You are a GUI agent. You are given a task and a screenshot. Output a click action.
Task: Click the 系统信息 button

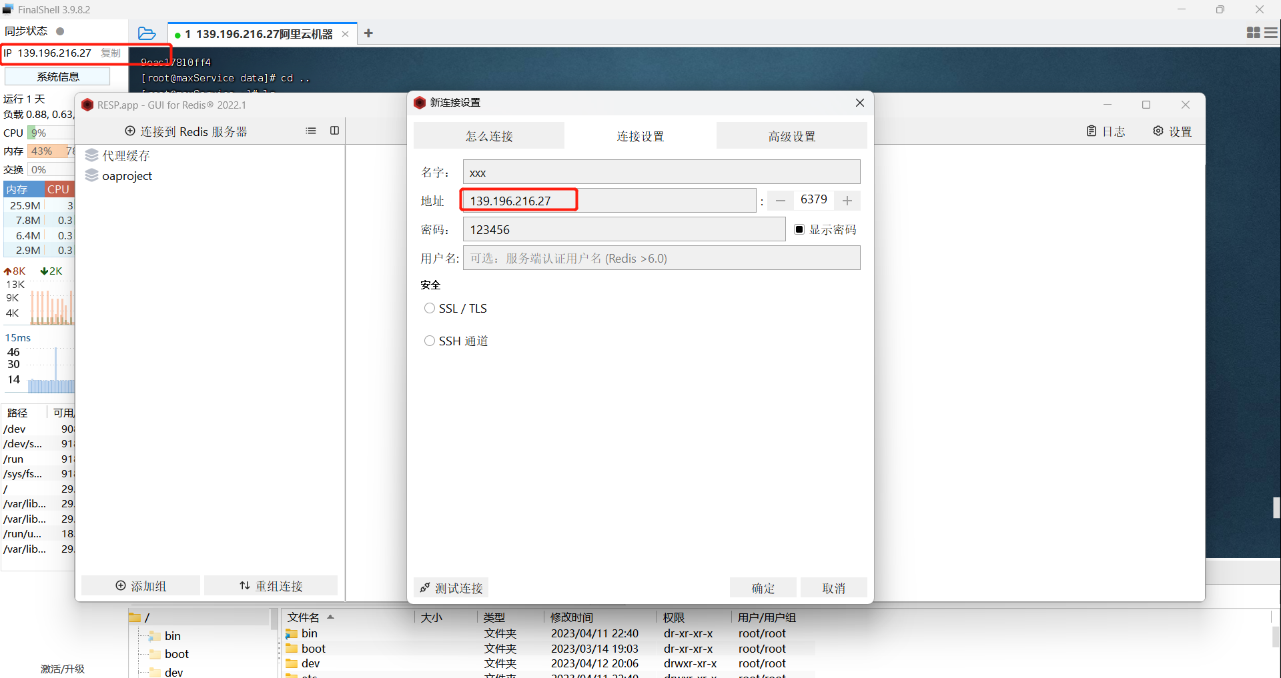tap(57, 77)
